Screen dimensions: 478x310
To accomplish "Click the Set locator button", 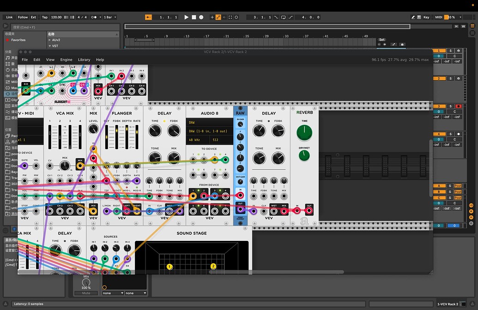I will coord(381,40).
